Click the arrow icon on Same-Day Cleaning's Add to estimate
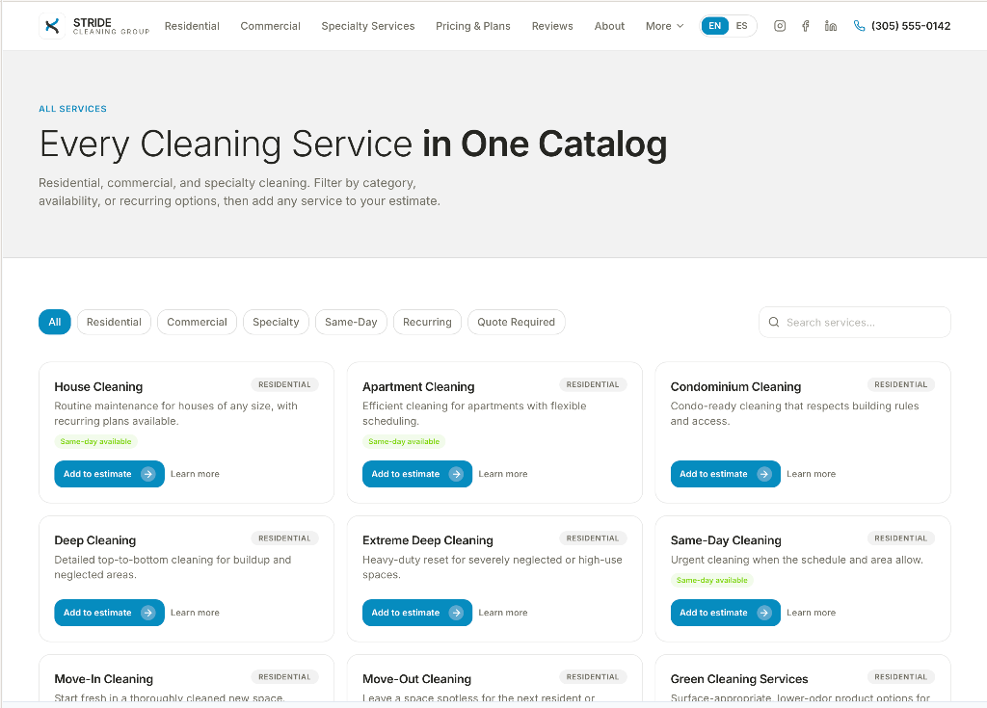 click(764, 613)
